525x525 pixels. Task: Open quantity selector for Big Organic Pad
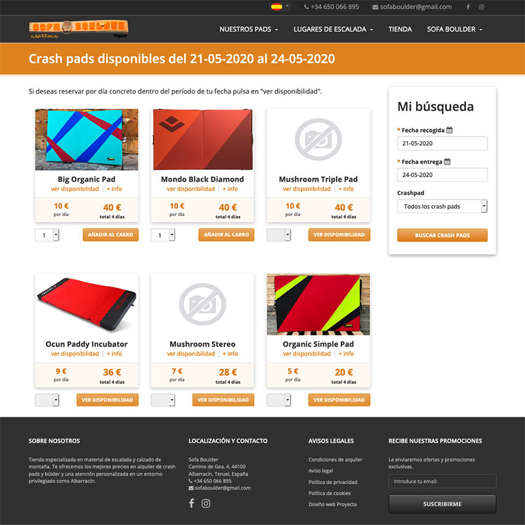click(x=47, y=235)
